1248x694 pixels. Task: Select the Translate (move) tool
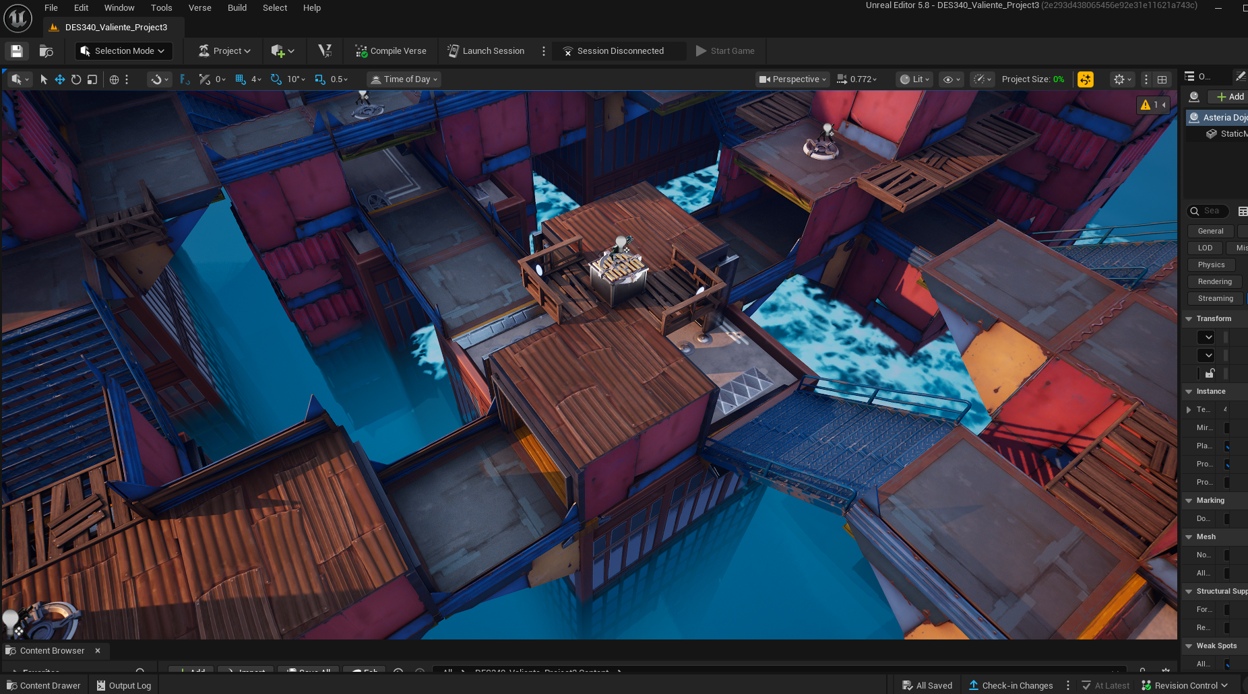pos(60,79)
